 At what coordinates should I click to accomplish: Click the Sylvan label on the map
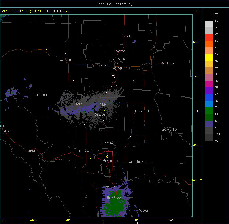[104, 65]
